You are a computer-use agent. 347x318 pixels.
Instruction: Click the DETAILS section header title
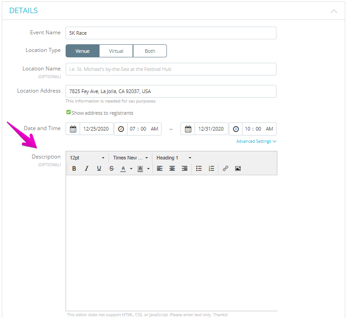[x=24, y=10]
